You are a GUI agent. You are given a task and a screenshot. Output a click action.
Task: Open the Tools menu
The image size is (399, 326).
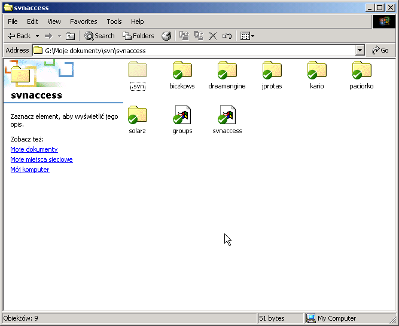(x=114, y=21)
